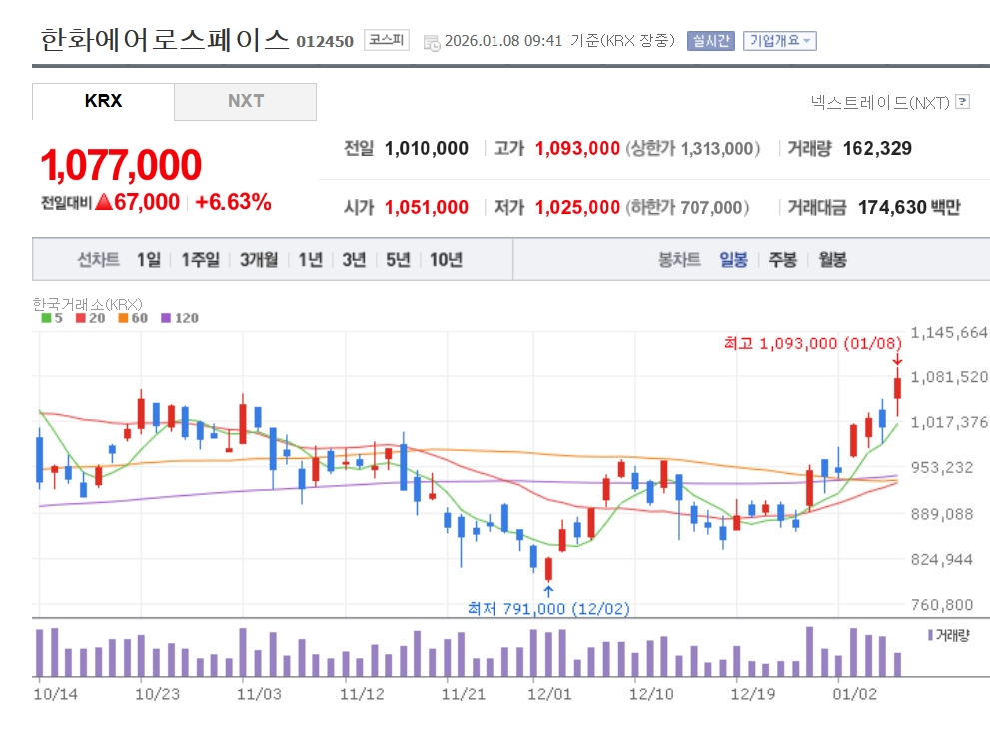
Task: Open the NXT help question-mark icon
Action: (962, 102)
